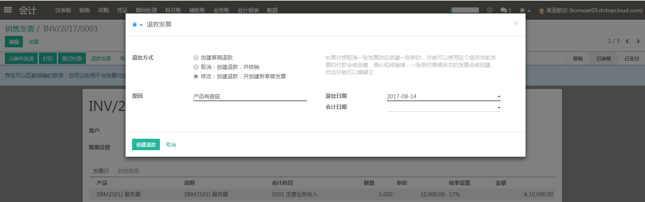This screenshot has width=645, height=202.
Task: Open the 销售 menu
Action: 85,10
